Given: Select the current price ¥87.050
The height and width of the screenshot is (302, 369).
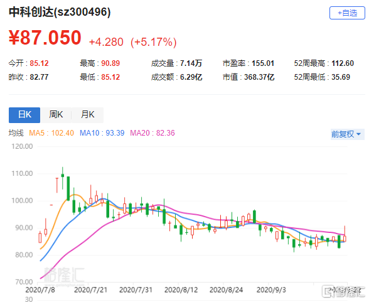Looking at the screenshot, I should tap(45, 38).
